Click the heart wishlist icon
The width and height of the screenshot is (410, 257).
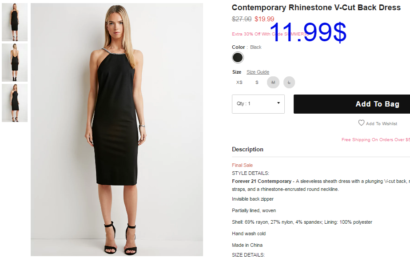pyautogui.click(x=361, y=123)
